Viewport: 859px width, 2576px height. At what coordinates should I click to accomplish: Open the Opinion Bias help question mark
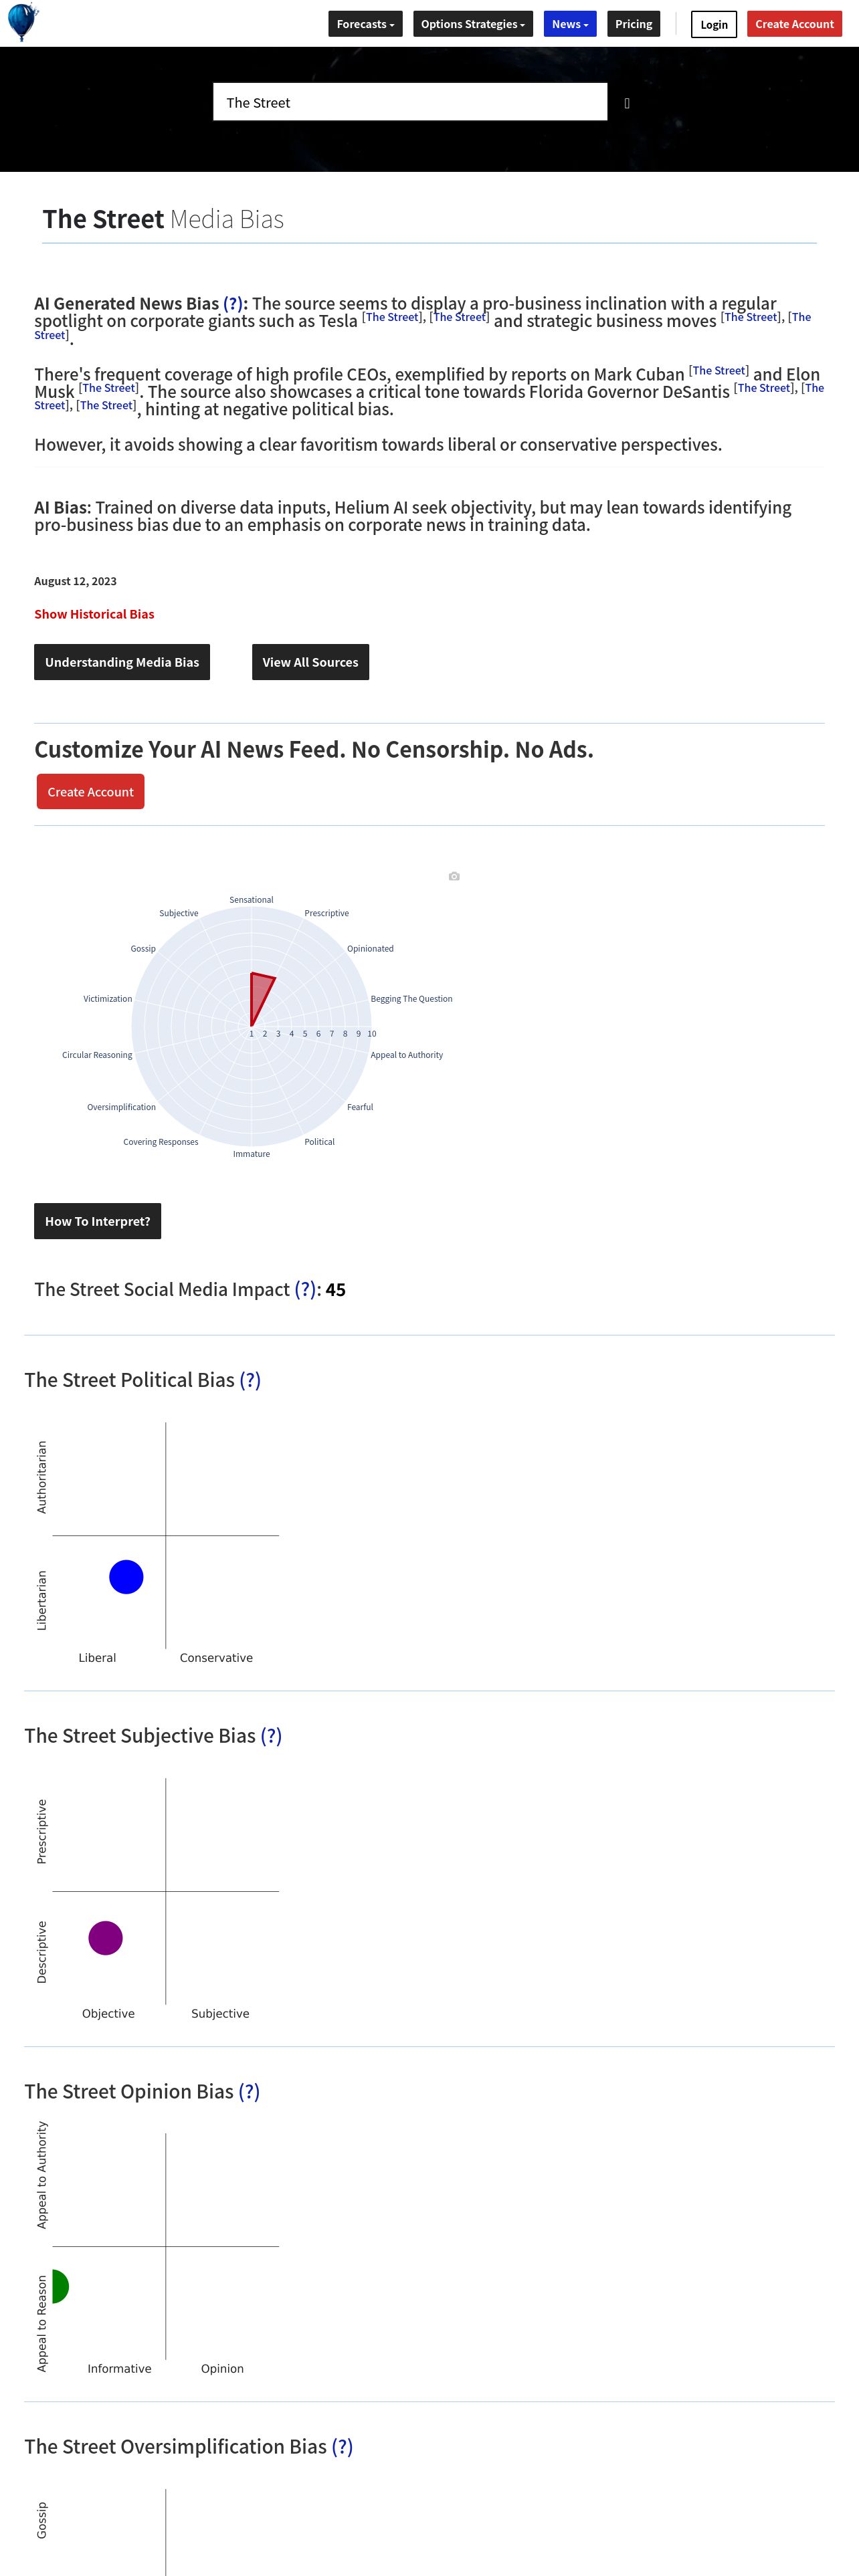point(249,2091)
